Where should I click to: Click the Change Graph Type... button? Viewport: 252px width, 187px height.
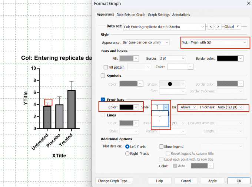tap(114, 181)
